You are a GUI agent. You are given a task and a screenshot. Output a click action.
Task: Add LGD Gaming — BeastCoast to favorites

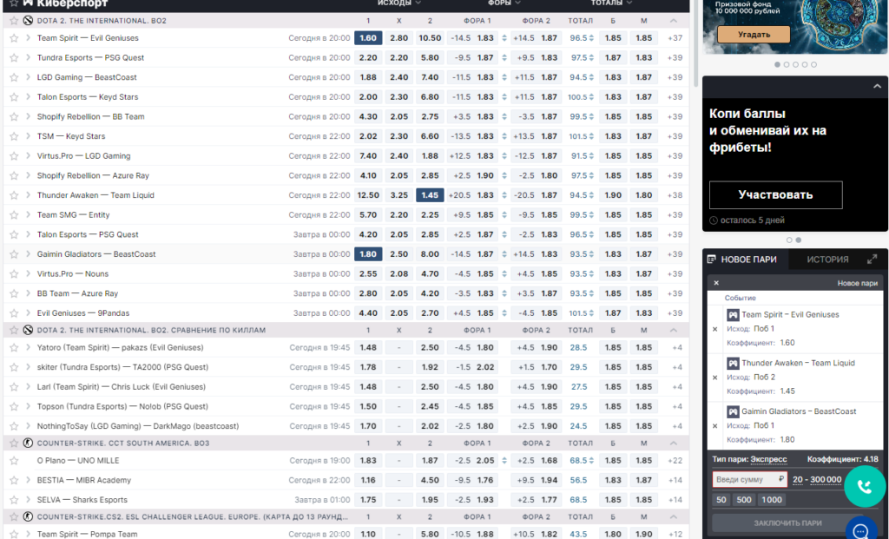14,77
